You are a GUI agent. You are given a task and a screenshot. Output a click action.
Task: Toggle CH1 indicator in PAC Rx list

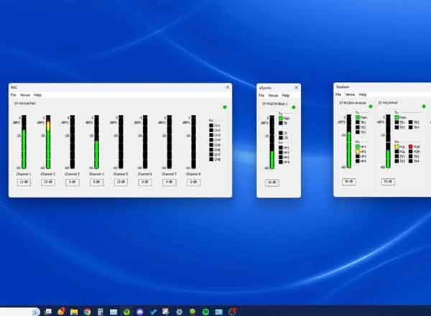coord(212,126)
